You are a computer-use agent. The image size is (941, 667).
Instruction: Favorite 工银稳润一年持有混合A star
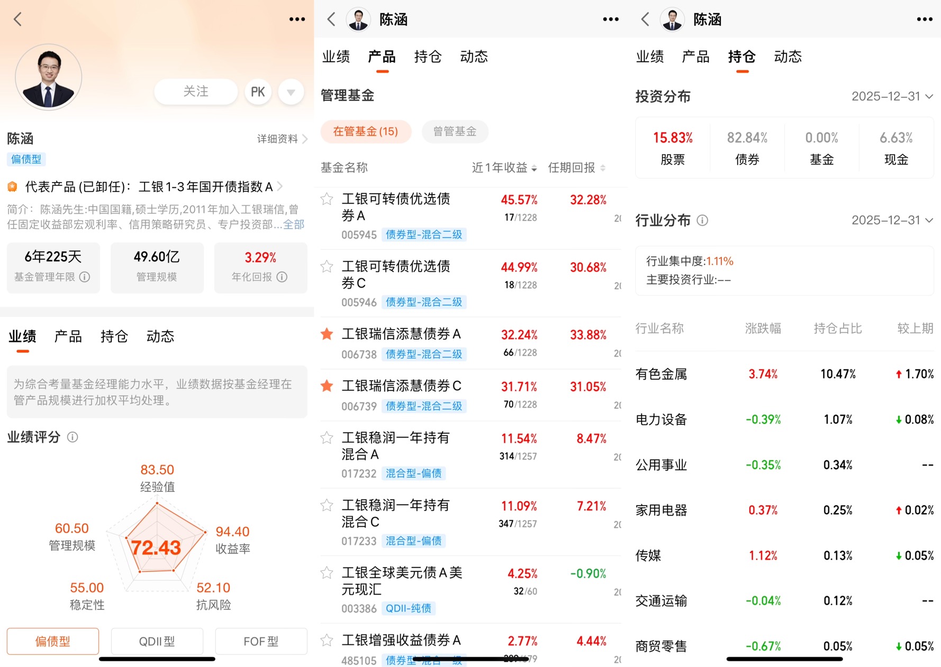pyautogui.click(x=327, y=437)
